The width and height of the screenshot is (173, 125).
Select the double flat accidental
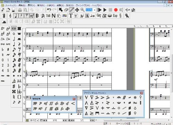tap(19, 92)
